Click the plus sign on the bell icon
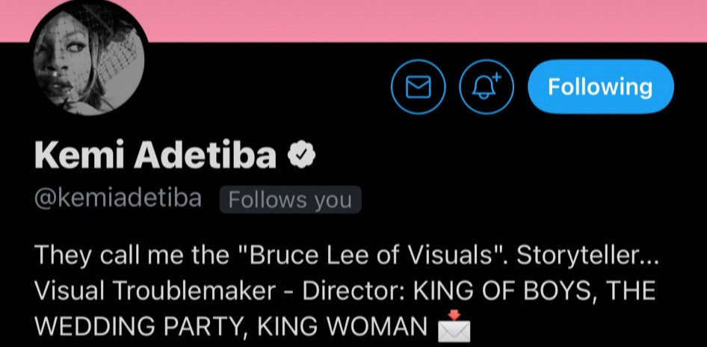Screen dimensions: 707x347 496,78
